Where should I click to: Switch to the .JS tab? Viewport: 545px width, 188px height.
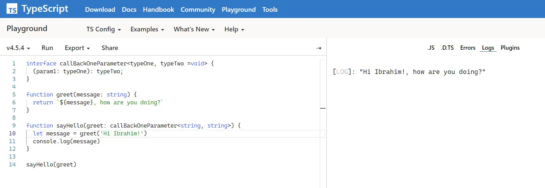click(x=431, y=48)
